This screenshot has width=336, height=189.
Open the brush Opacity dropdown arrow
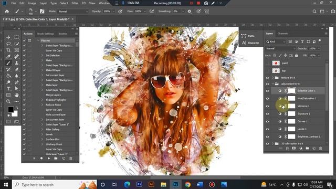pos(113,12)
